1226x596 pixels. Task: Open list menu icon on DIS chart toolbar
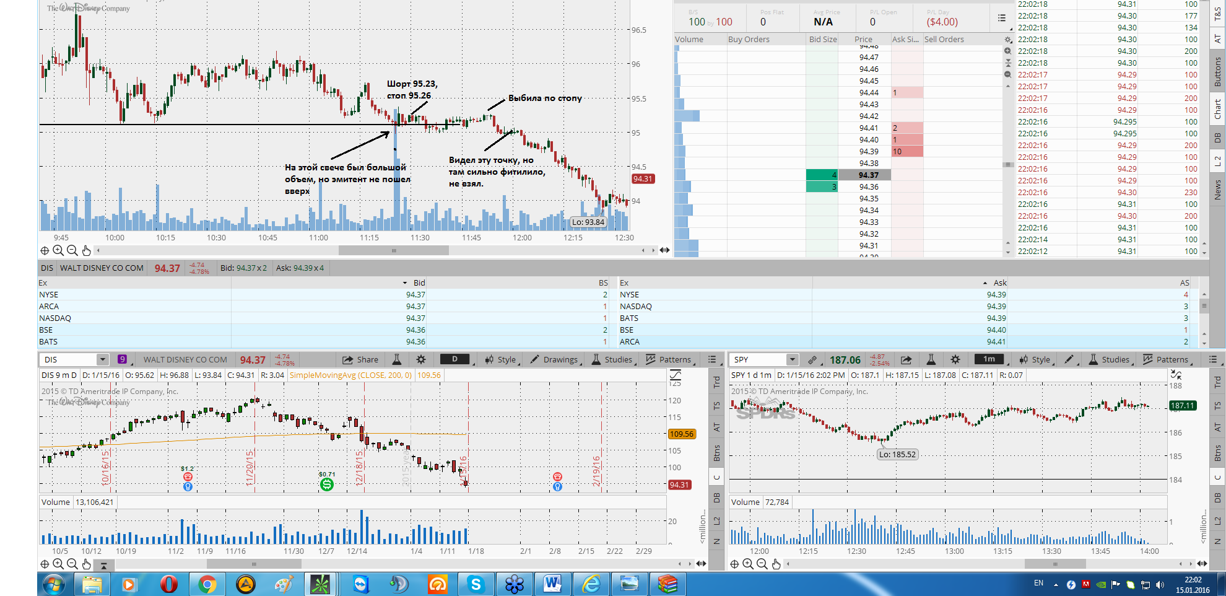click(x=712, y=359)
